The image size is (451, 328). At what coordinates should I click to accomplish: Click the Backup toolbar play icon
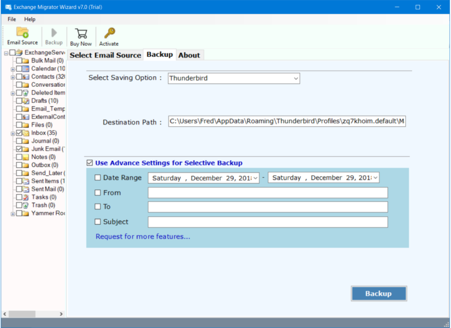[54, 32]
